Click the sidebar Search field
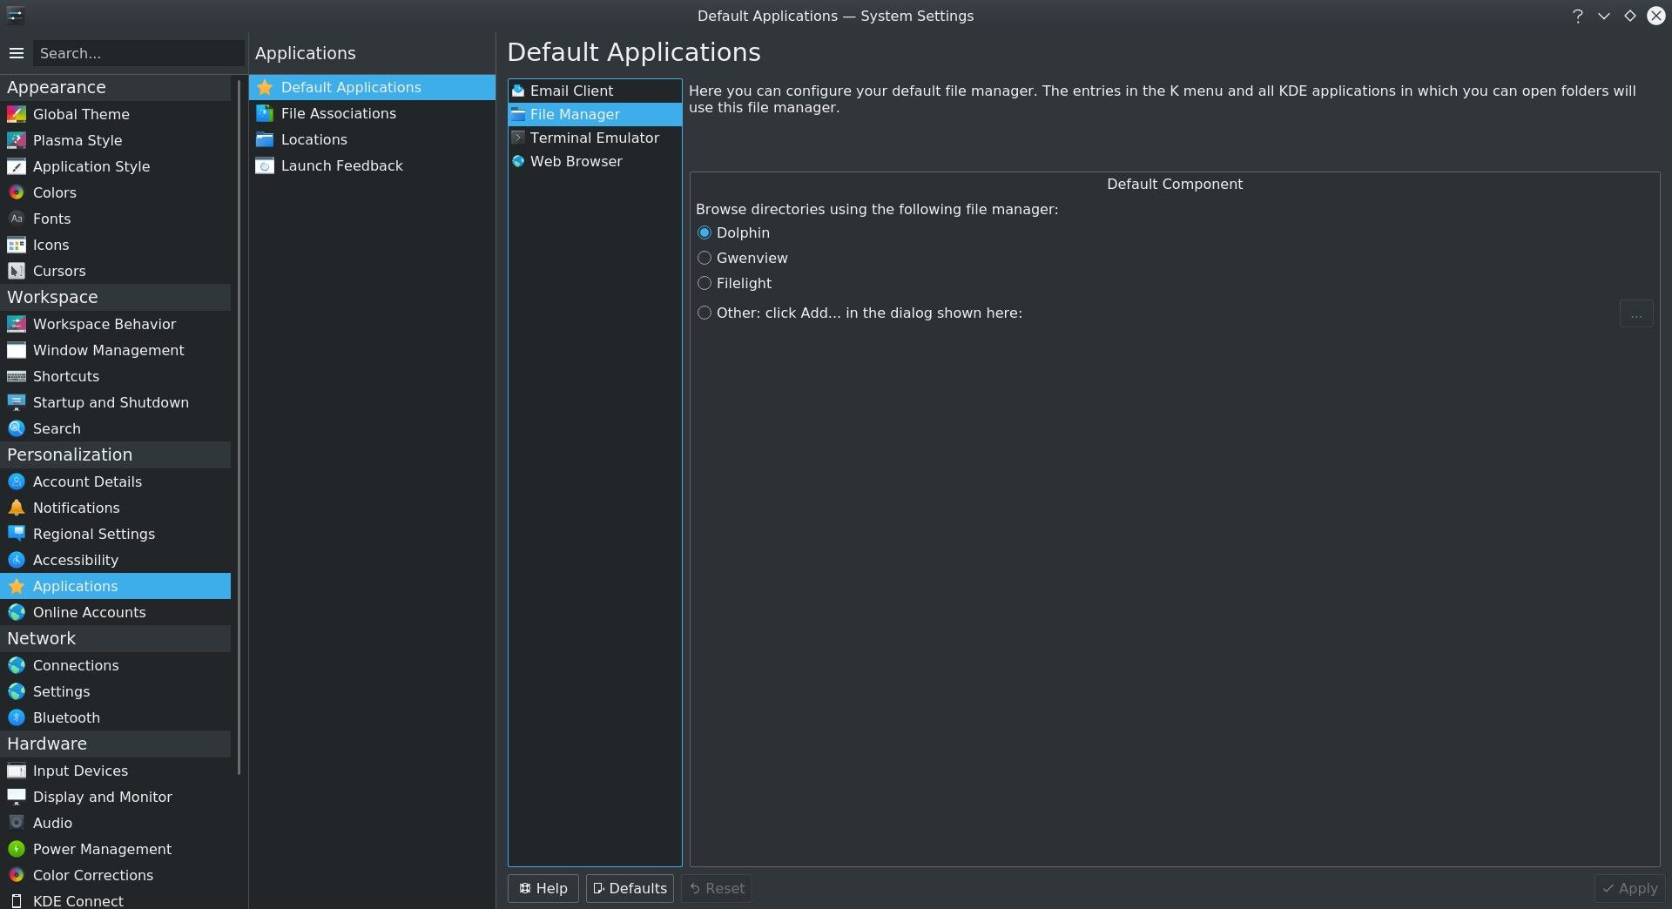This screenshot has width=1672, height=909. point(138,53)
